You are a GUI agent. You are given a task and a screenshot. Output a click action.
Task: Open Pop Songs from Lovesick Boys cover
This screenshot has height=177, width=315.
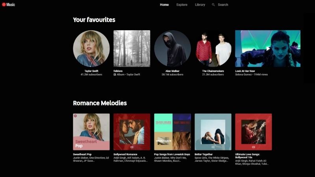[172, 132]
